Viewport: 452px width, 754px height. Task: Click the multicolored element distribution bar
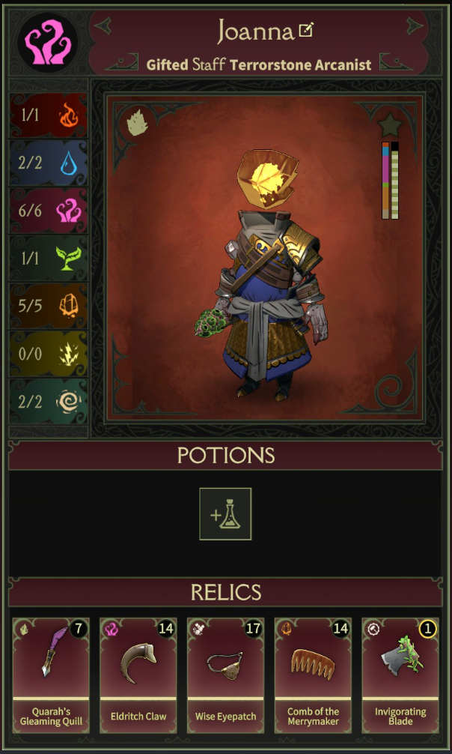[385, 181]
